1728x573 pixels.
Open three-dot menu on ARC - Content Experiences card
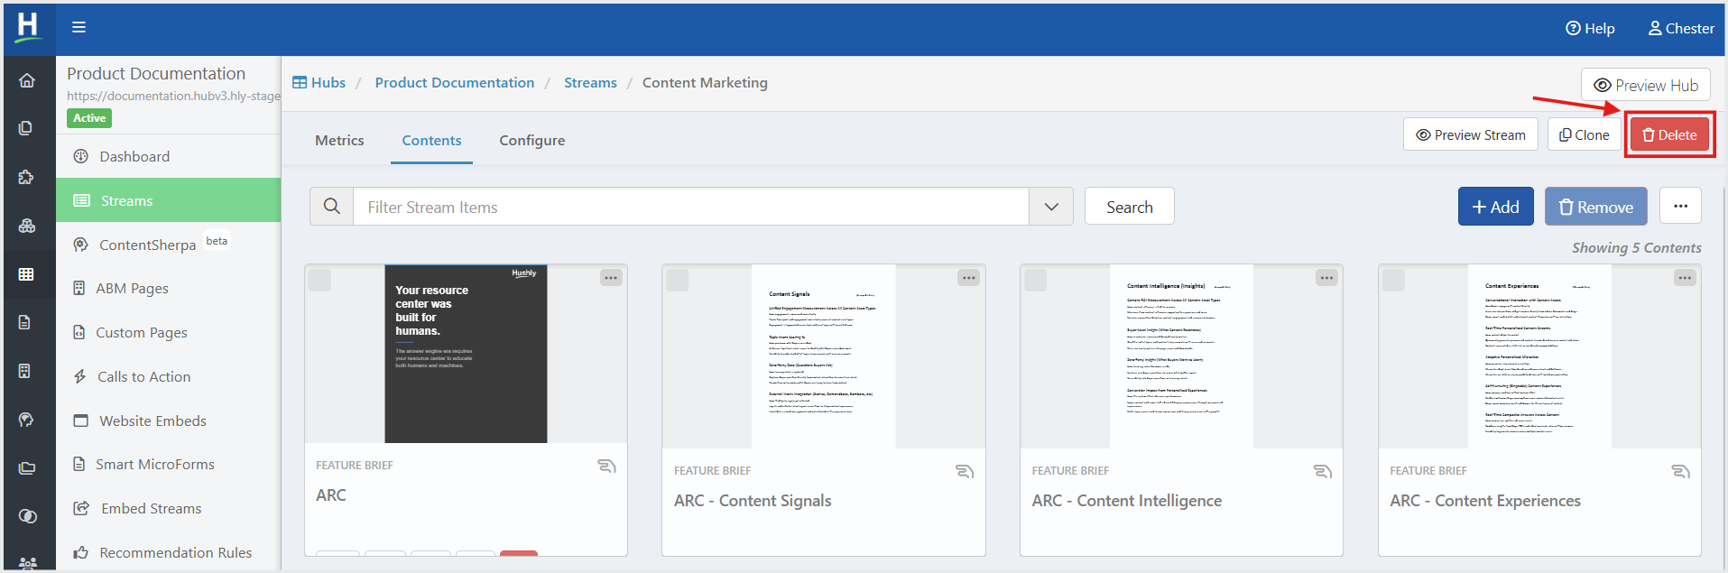click(1685, 278)
